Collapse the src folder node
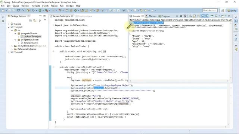 12,30
